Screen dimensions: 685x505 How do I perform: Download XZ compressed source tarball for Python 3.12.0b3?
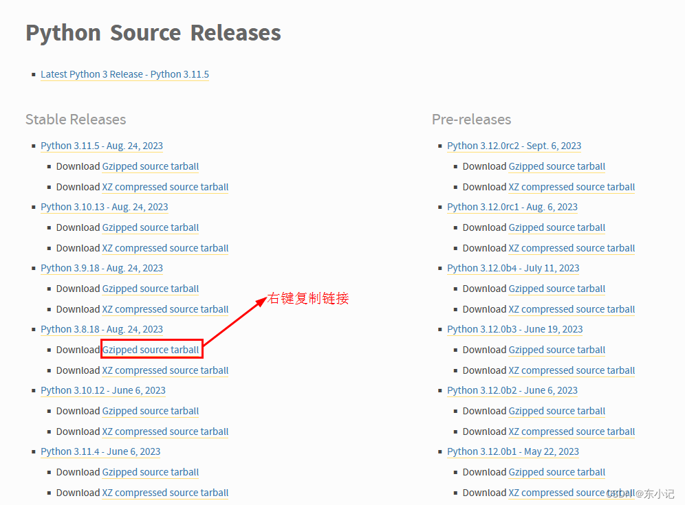572,370
